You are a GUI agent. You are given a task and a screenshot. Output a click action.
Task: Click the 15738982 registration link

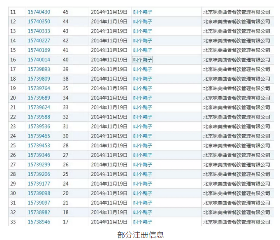pyautogui.click(x=39, y=212)
